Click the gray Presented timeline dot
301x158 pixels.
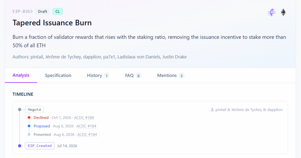tap(29, 134)
